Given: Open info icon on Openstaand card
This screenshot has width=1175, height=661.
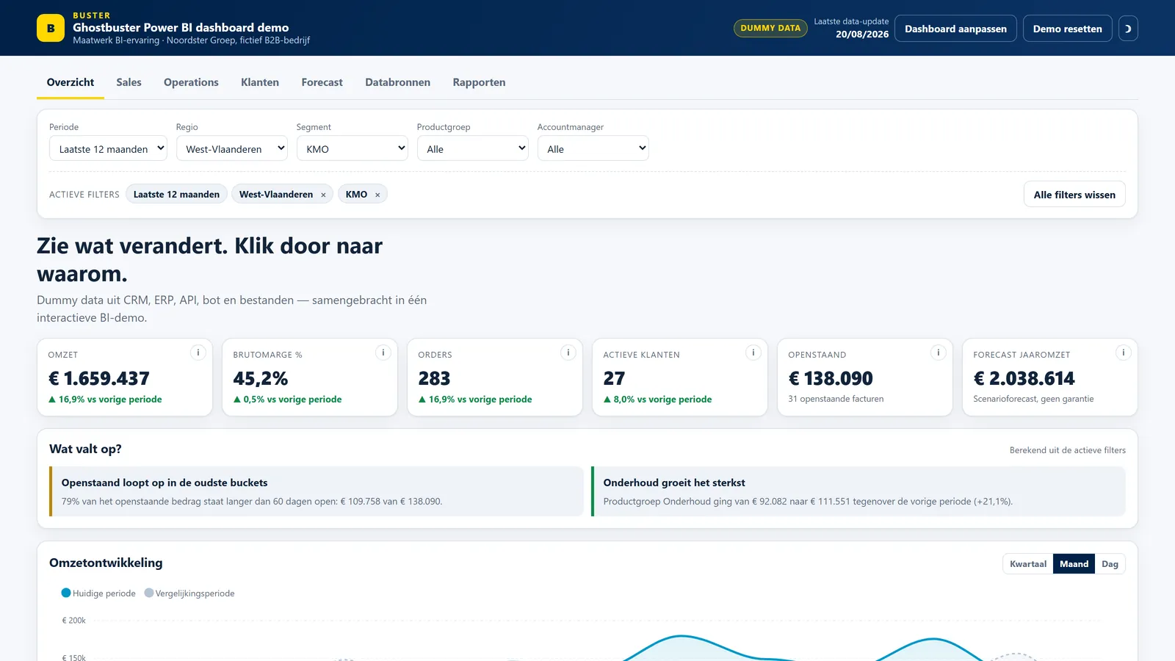Looking at the screenshot, I should pyautogui.click(x=939, y=353).
